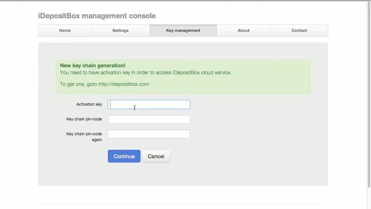
Task: Select the Key chain pin-code again field
Action: (x=149, y=134)
